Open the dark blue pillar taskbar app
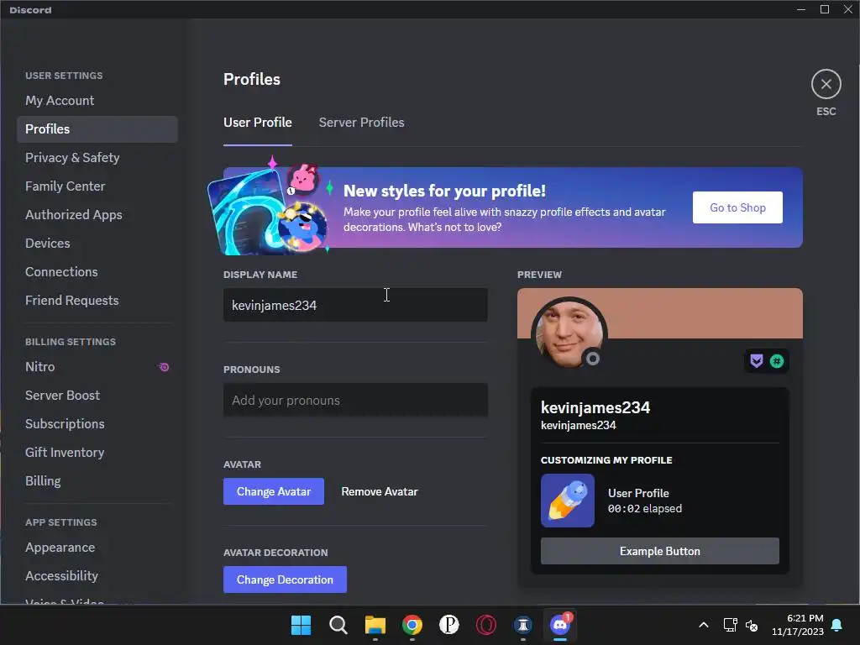The width and height of the screenshot is (860, 645). (522, 625)
